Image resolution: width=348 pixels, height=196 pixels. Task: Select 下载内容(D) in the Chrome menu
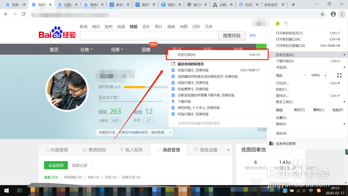pos(308,61)
